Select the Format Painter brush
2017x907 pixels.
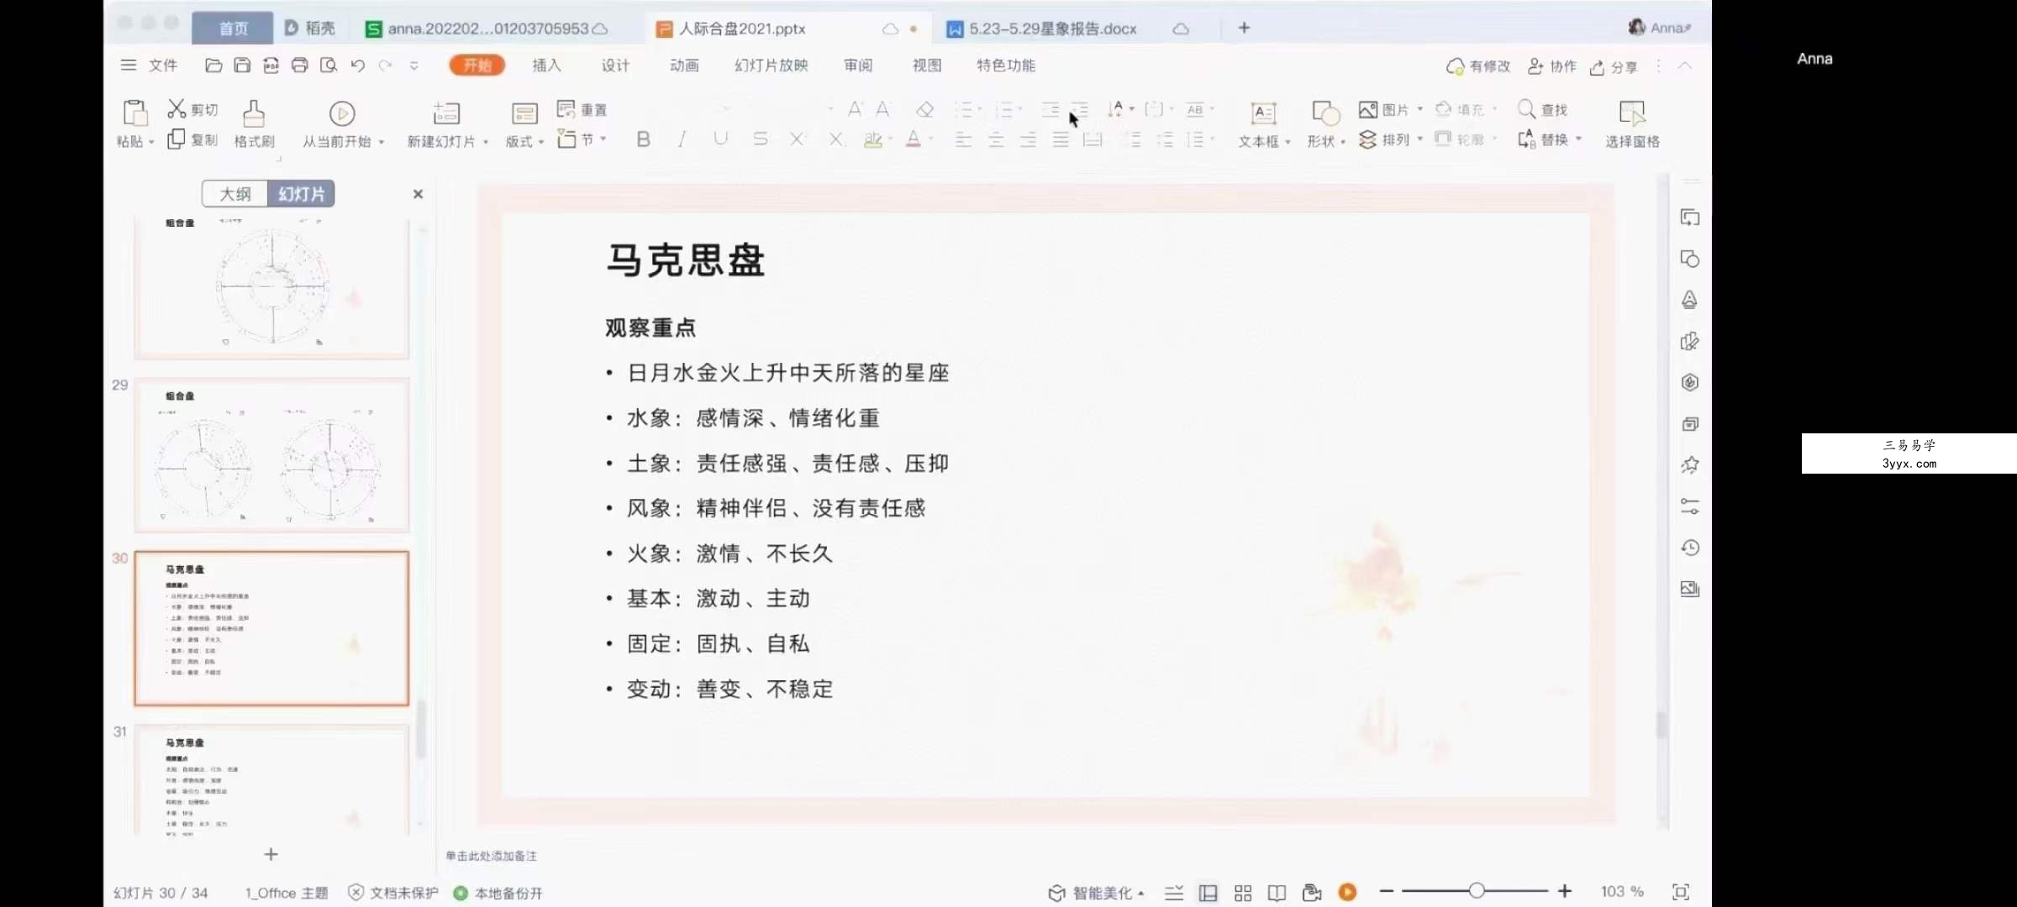click(254, 113)
